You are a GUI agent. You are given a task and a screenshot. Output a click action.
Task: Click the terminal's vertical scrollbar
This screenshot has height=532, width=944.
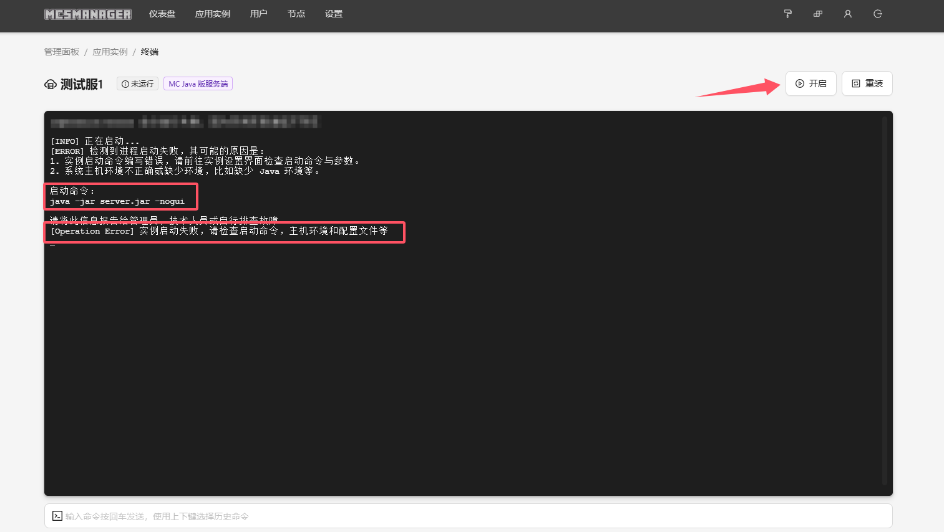pyautogui.click(x=884, y=299)
